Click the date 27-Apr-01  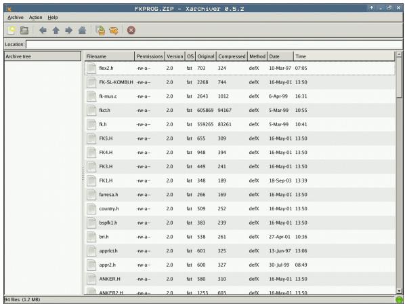point(280,237)
